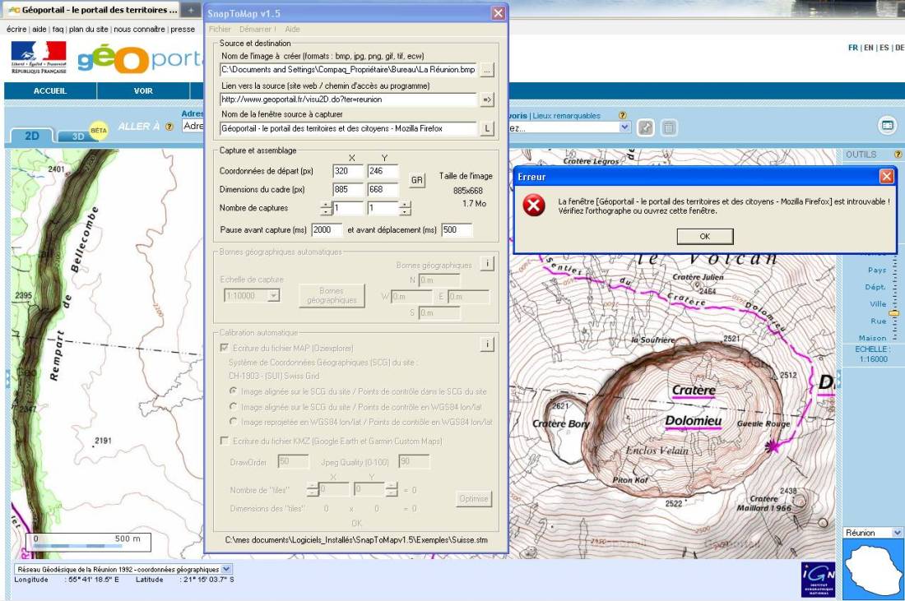This screenshot has height=601, width=905.
Task: Open the 'Lieux remarquables' link
Action: 566,115
